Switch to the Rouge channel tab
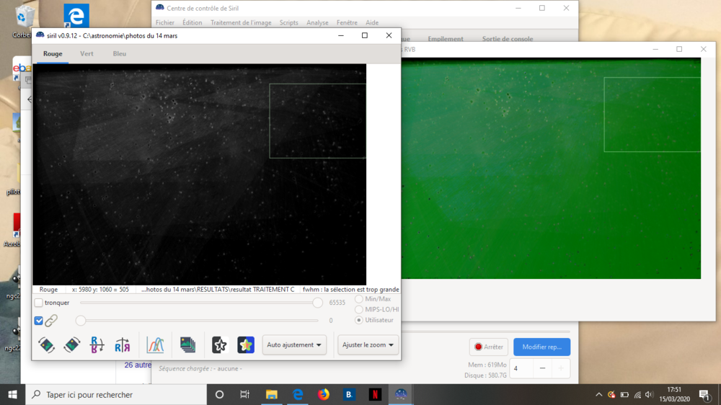Viewport: 721px width, 405px height. (x=53, y=54)
